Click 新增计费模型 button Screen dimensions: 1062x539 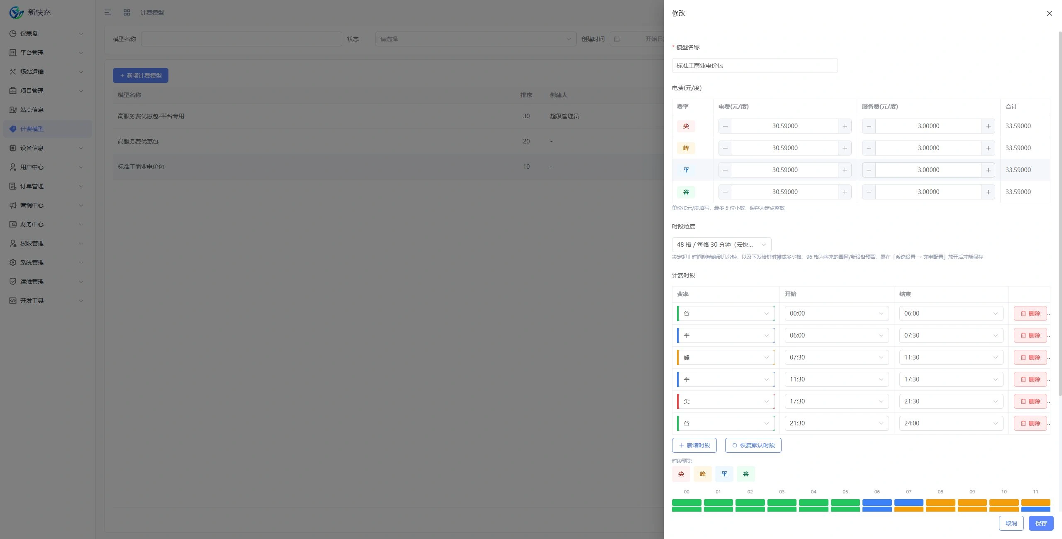coord(141,75)
